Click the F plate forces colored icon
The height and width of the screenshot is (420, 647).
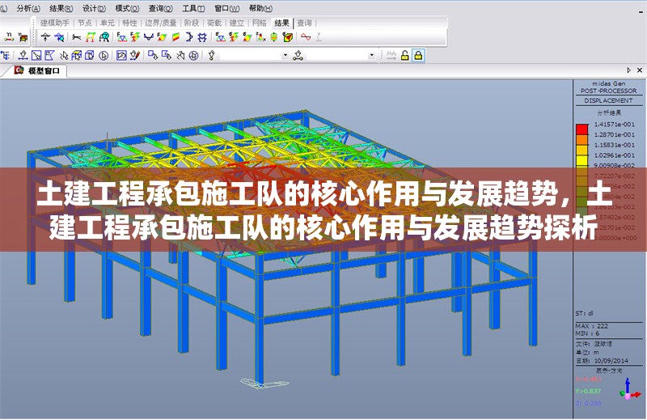click(162, 37)
